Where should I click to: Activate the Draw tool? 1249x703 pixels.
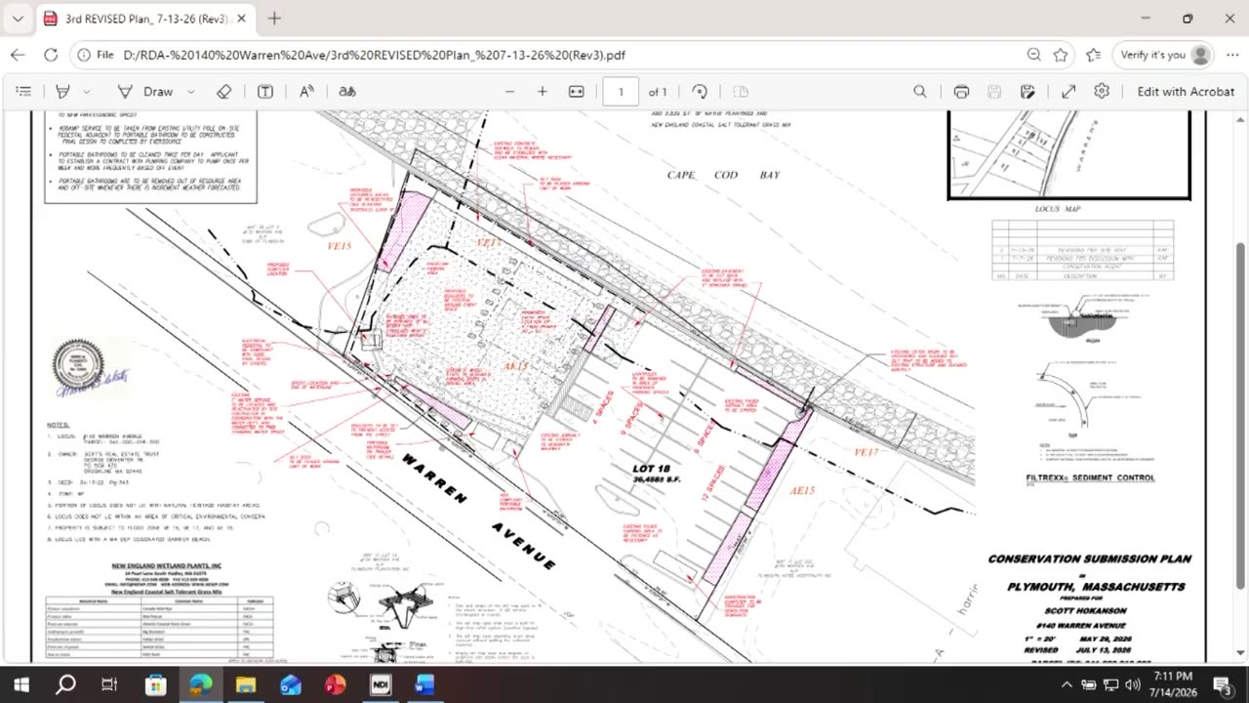(145, 92)
